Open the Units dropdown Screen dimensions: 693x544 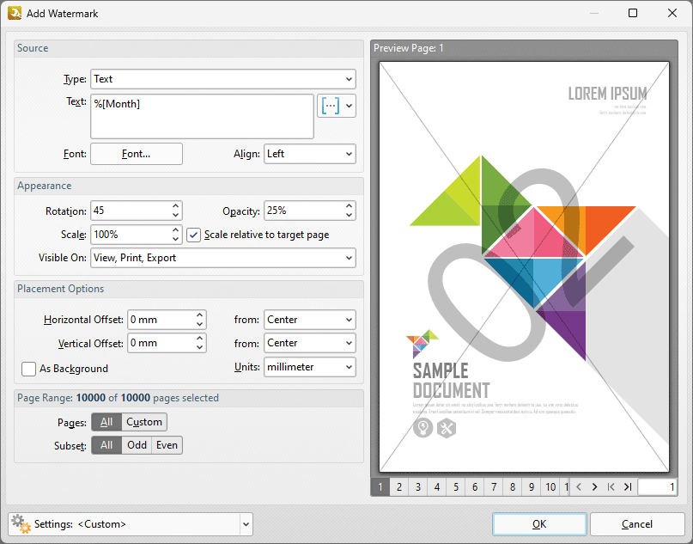[310, 367]
